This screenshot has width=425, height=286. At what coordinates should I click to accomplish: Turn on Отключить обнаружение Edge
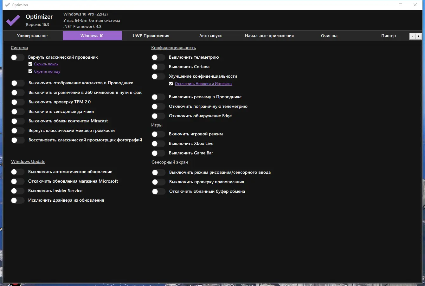click(x=158, y=116)
